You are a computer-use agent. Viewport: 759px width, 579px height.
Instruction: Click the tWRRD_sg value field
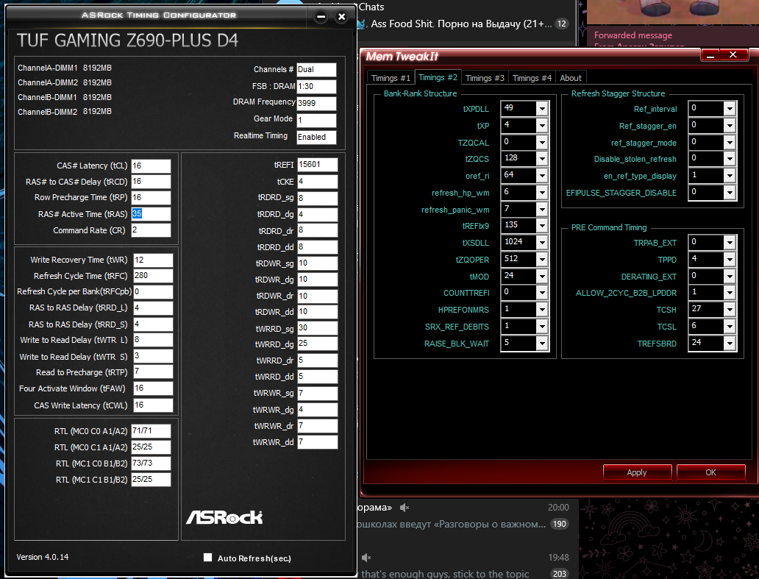click(x=317, y=327)
